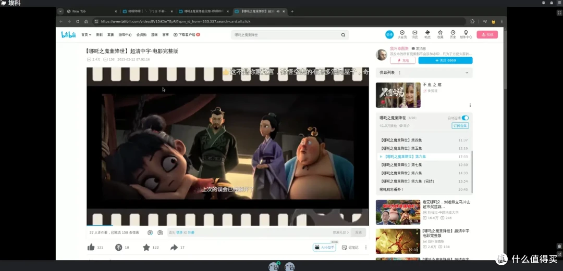Open the 直播 navigation link
This screenshot has width=563, height=271.
coord(111,35)
